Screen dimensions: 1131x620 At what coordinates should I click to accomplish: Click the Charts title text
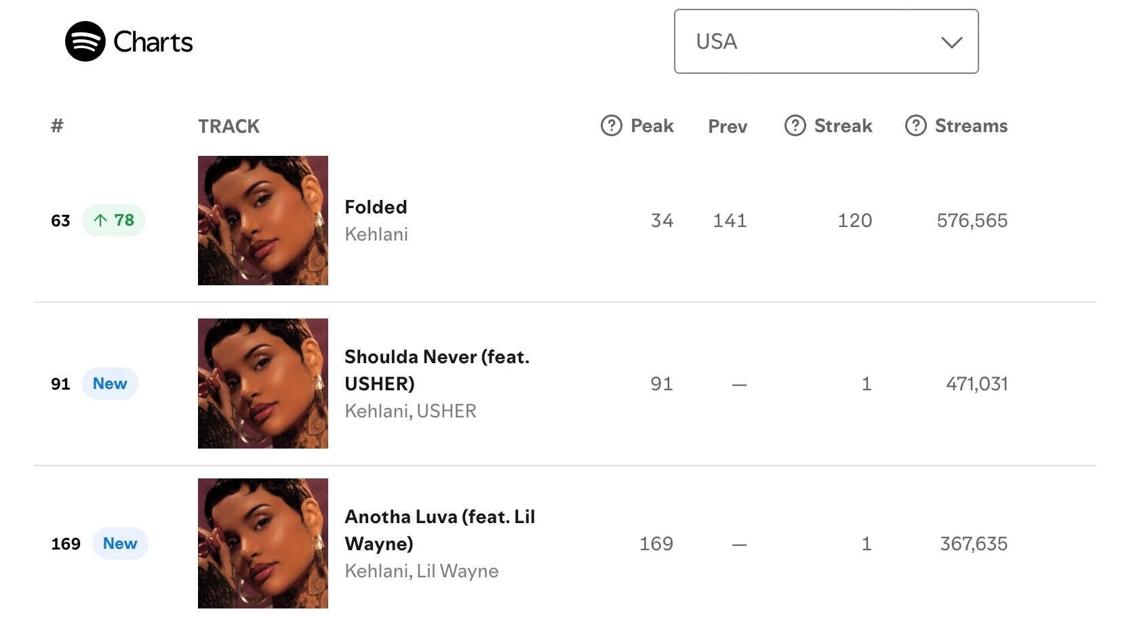(x=153, y=42)
